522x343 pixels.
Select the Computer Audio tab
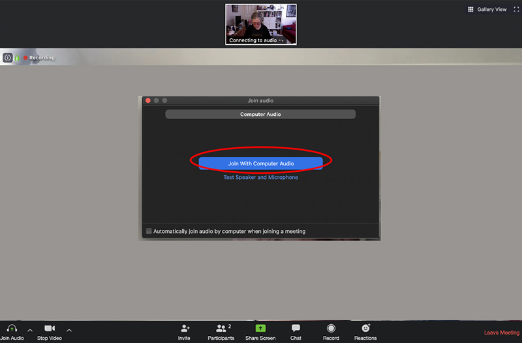pos(260,114)
